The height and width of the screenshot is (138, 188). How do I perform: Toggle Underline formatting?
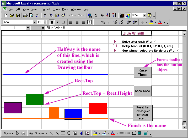coord(64,22)
